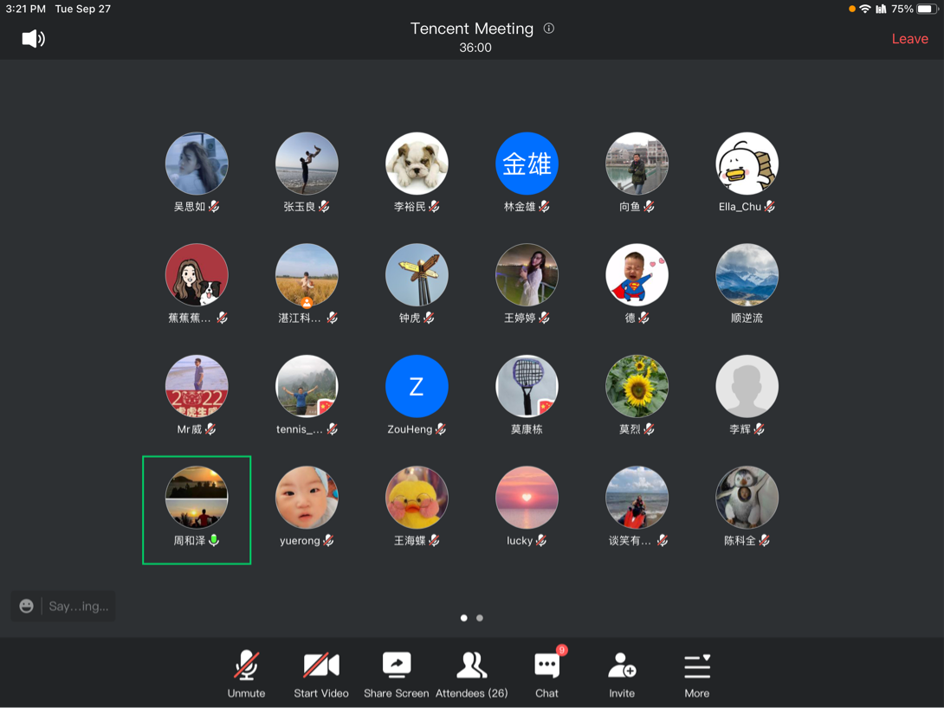
Task: Unmute the microphone
Action: coord(246,673)
